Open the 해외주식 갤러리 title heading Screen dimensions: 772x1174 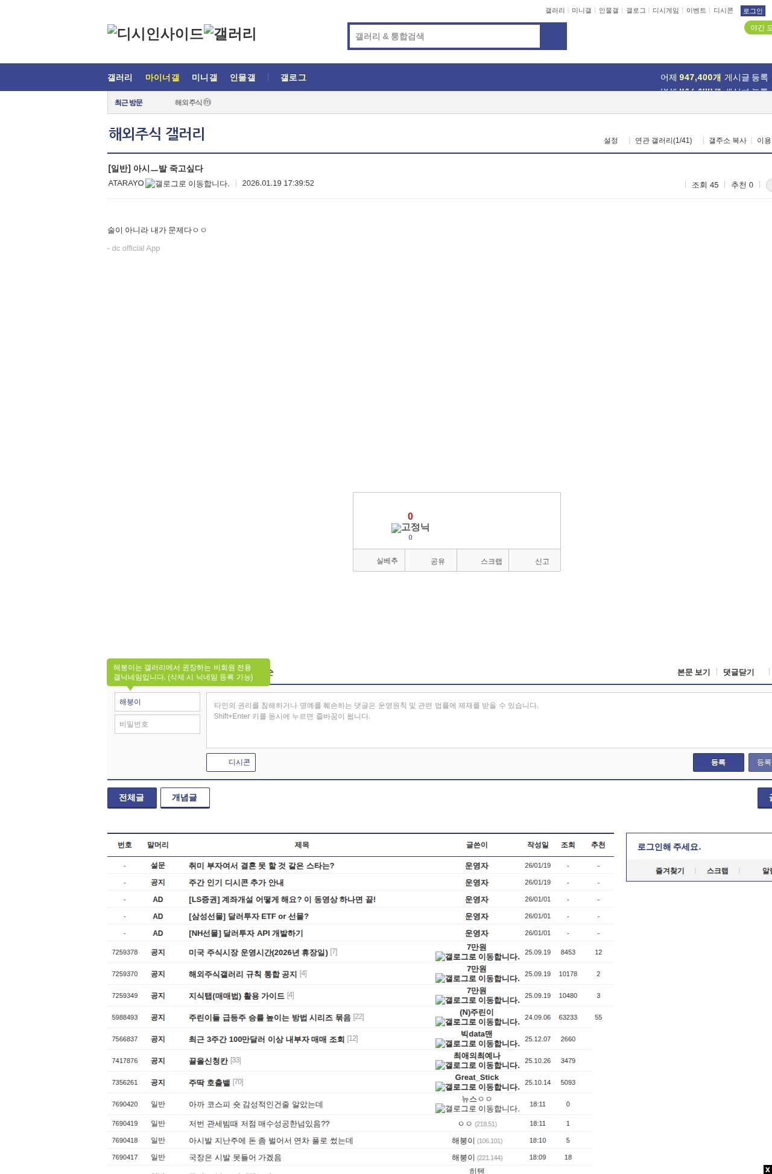(x=157, y=134)
